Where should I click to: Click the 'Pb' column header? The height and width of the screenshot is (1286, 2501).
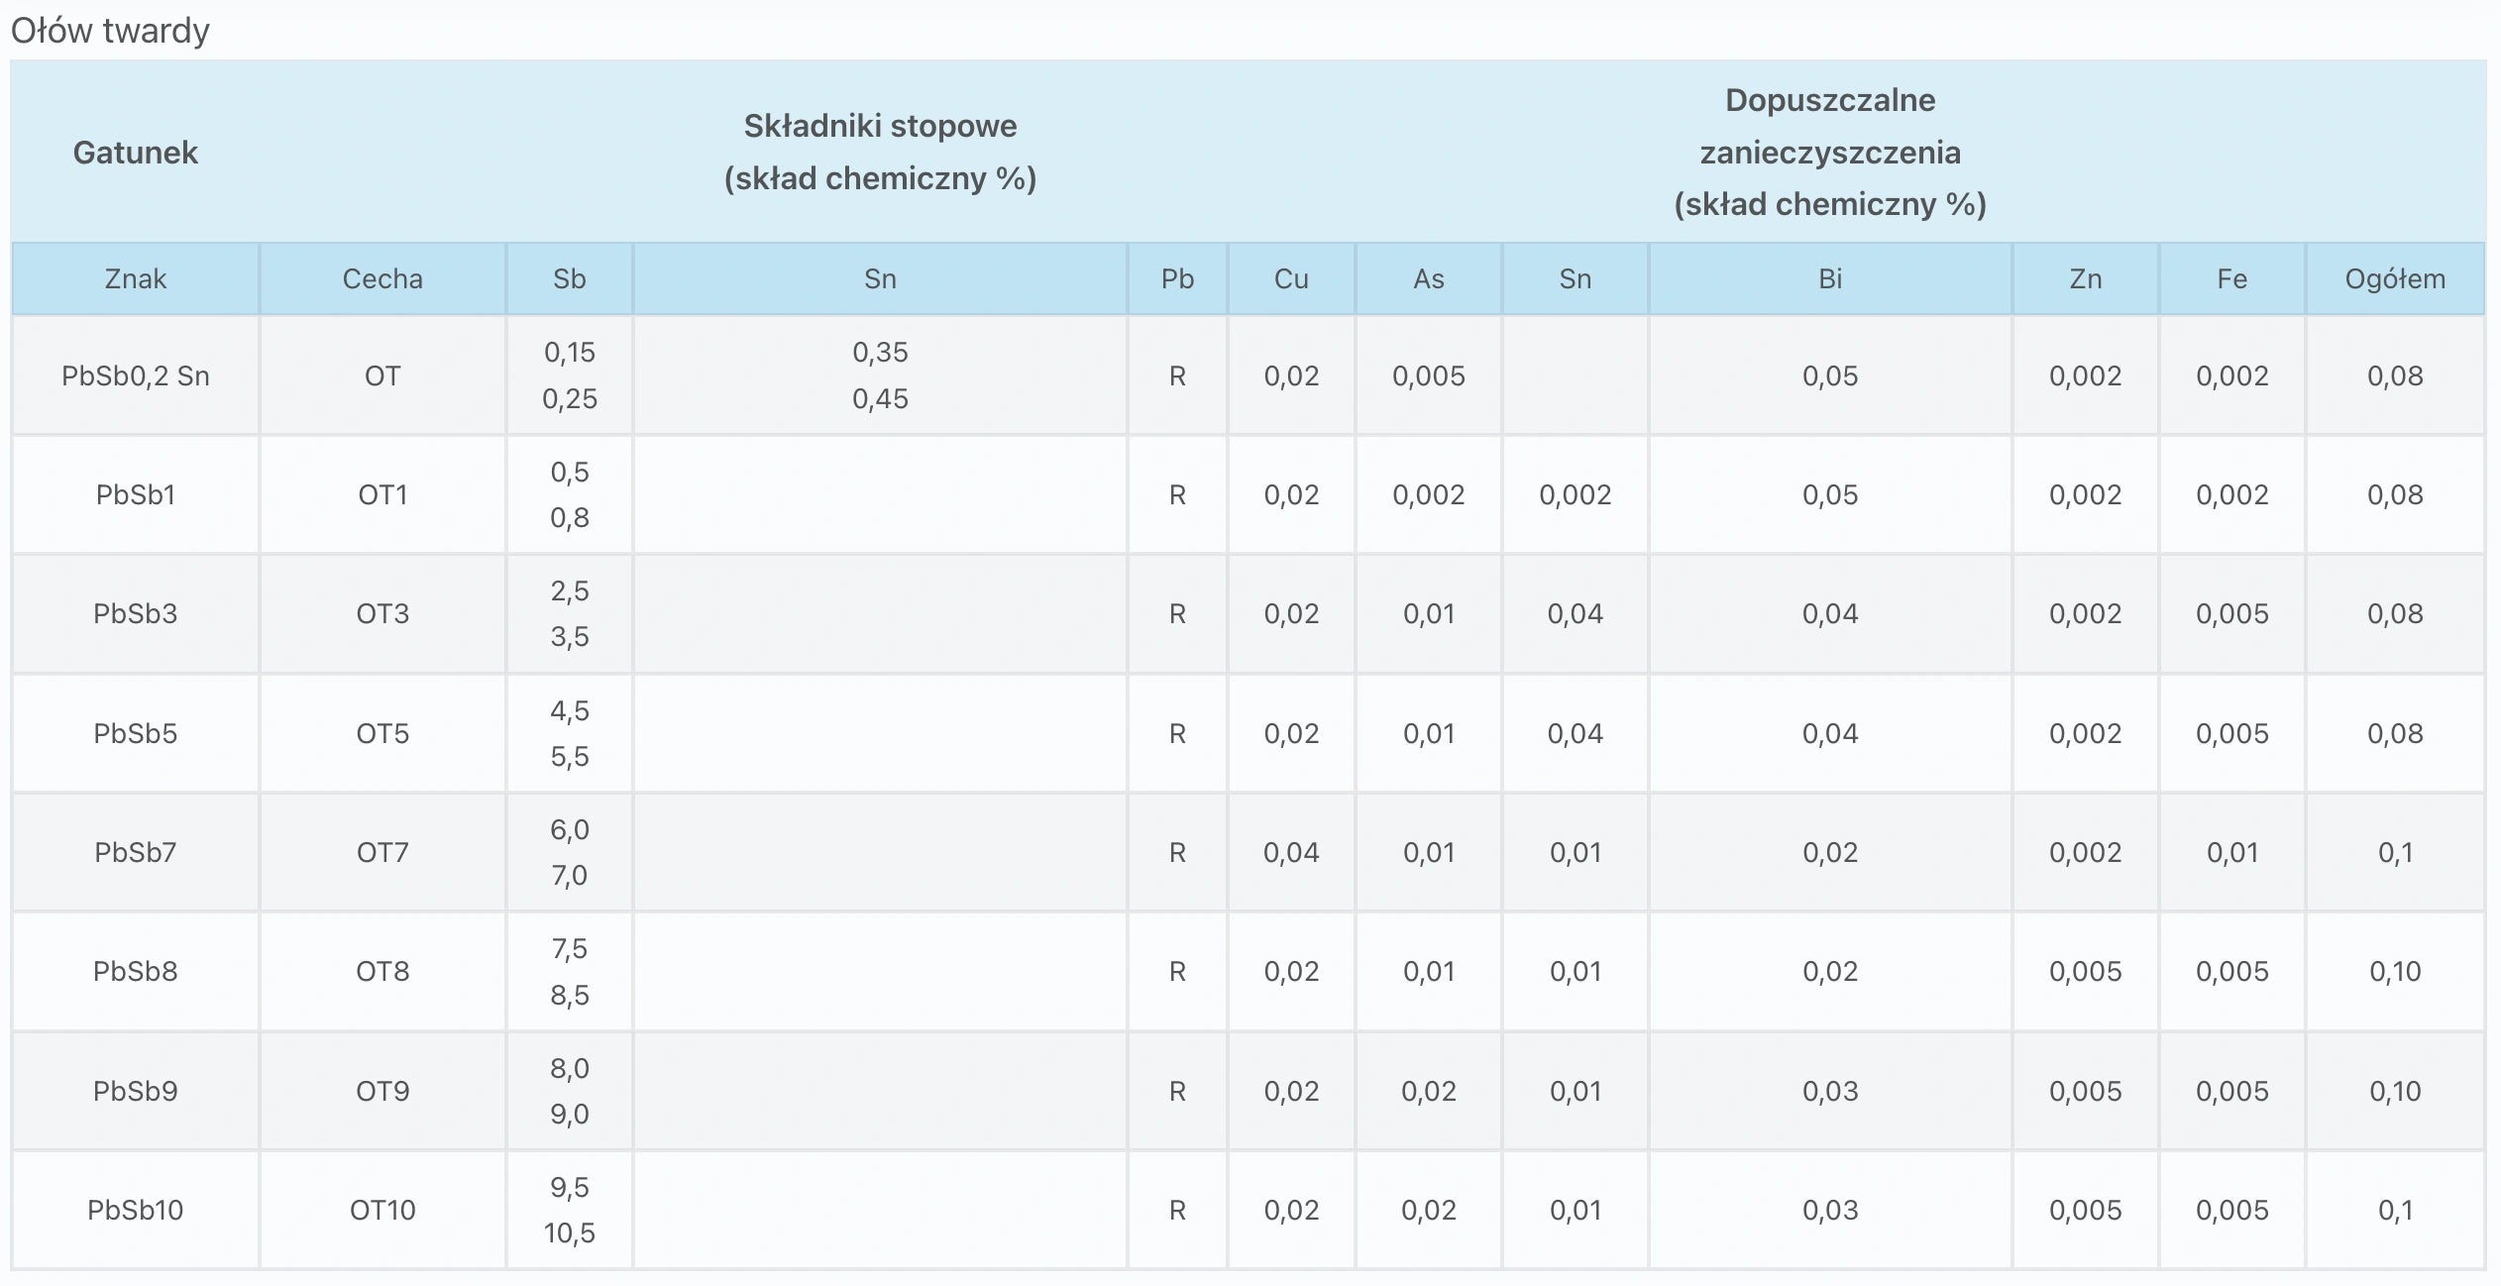click(1177, 279)
